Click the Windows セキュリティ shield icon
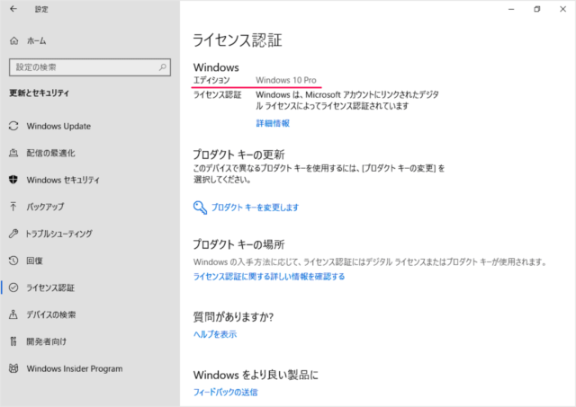The height and width of the screenshot is (407, 576). (x=14, y=180)
